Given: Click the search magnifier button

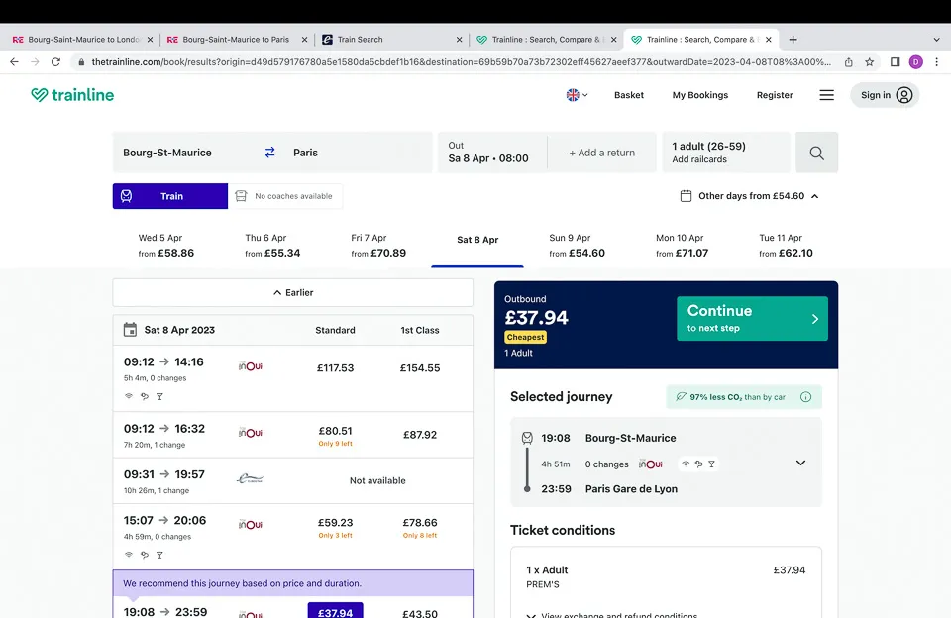Looking at the screenshot, I should tap(817, 153).
